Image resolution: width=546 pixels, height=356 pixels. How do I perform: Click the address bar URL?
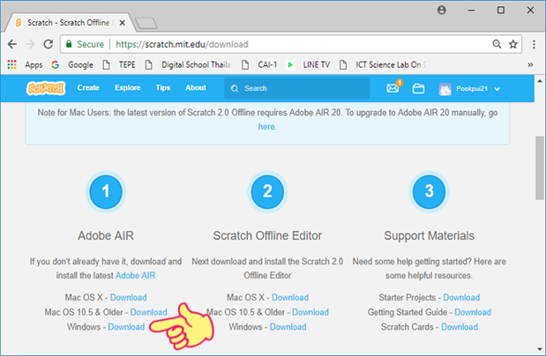[182, 44]
